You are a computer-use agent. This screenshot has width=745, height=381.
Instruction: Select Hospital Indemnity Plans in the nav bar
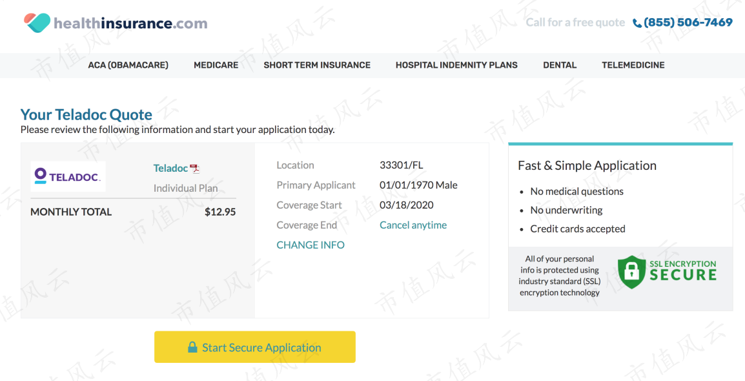(x=456, y=65)
